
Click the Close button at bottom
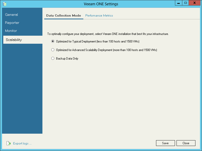(x=186, y=143)
